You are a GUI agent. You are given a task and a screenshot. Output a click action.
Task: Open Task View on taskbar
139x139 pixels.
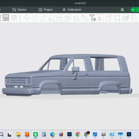[x=10, y=134]
